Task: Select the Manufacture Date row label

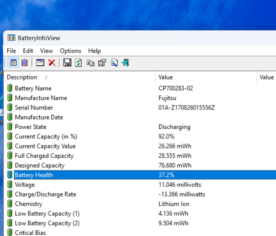Action: pyautogui.click(x=39, y=117)
